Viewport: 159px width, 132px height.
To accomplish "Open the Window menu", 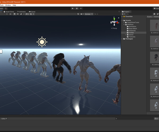I will (x=8, y=5).
